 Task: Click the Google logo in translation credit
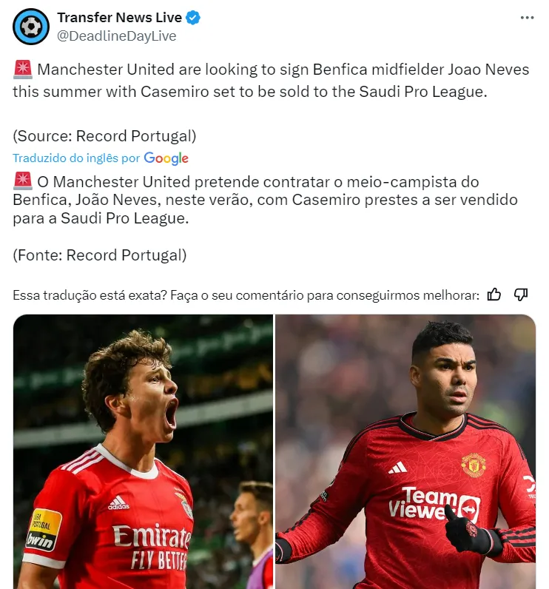click(x=166, y=158)
